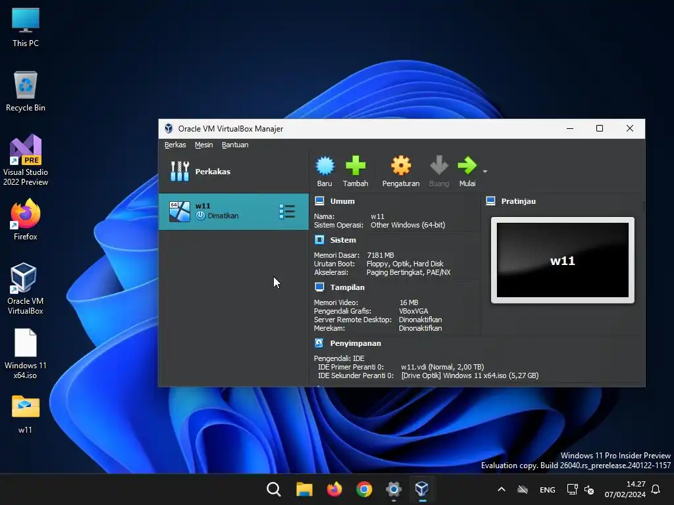Select the w11 folder on desktop
Image resolution: width=674 pixels, height=505 pixels.
26,414
